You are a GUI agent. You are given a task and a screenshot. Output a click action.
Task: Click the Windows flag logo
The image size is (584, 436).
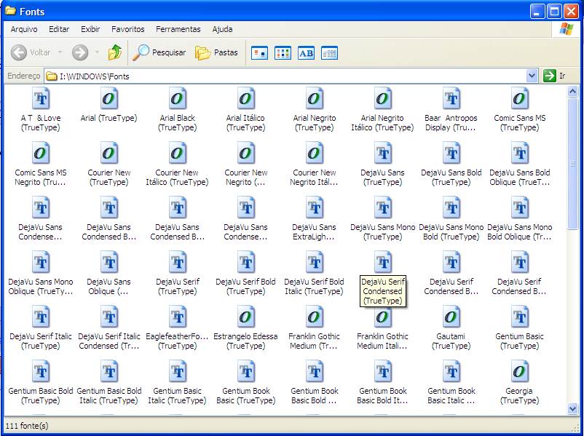[566, 28]
